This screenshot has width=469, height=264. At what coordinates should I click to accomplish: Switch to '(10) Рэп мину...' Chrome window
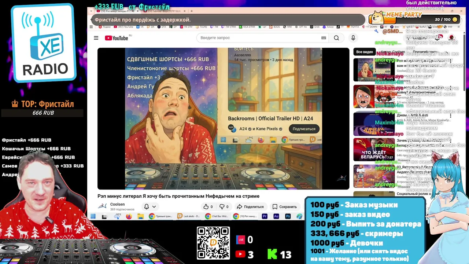[245, 216]
